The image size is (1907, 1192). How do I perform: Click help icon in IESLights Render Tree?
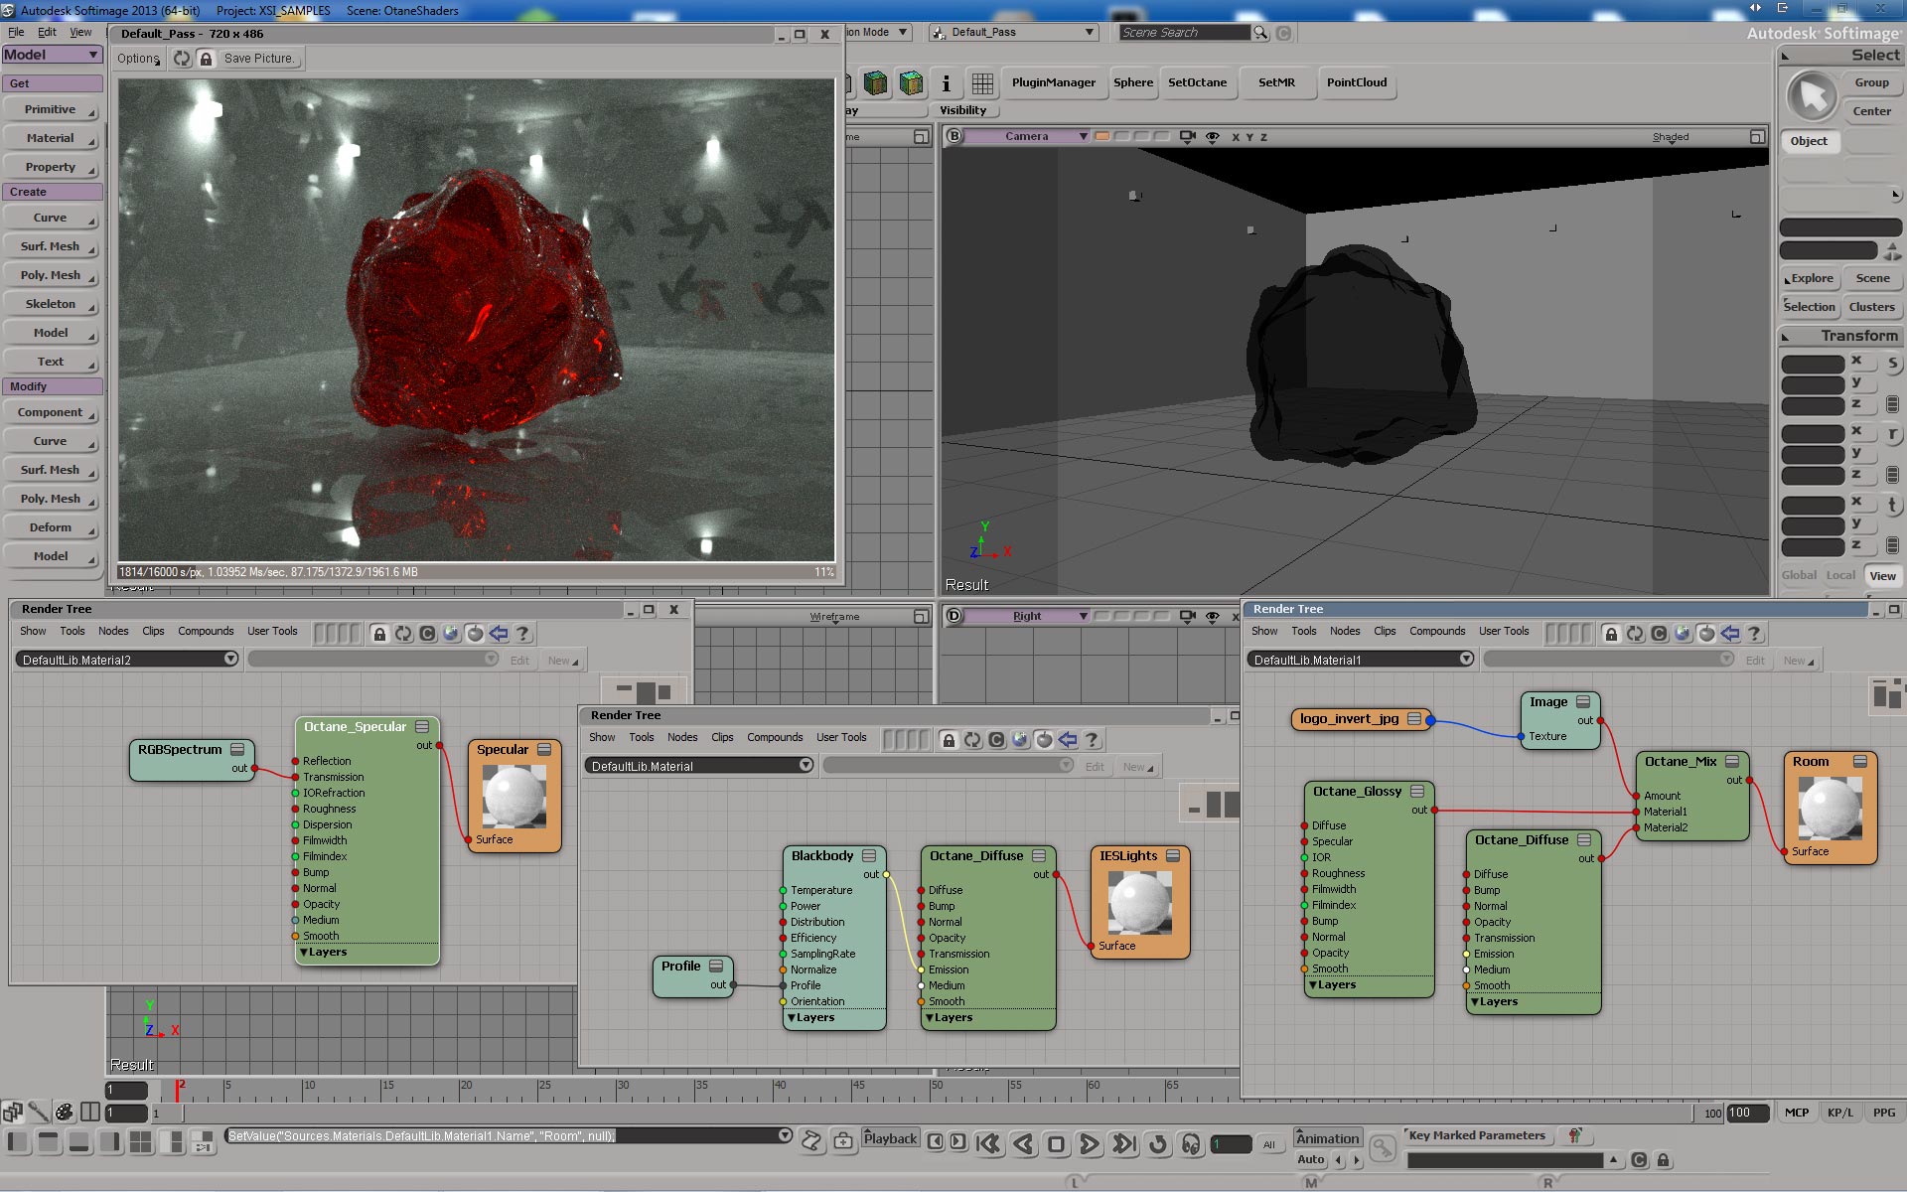pos(1092,740)
